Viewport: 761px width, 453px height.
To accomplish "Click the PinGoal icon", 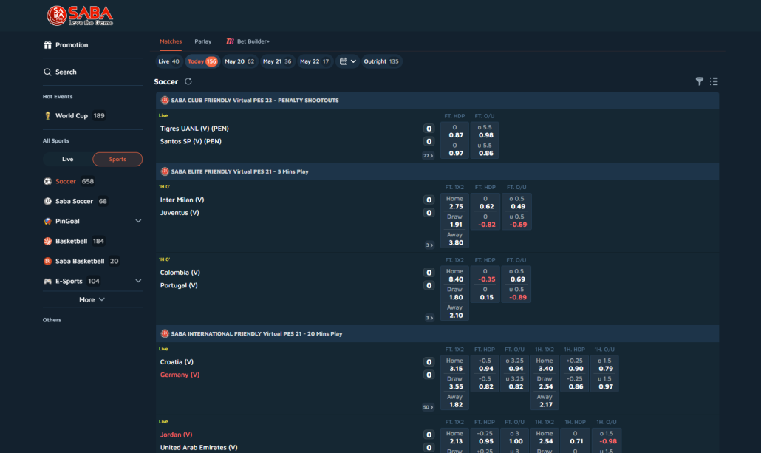I will pos(47,221).
